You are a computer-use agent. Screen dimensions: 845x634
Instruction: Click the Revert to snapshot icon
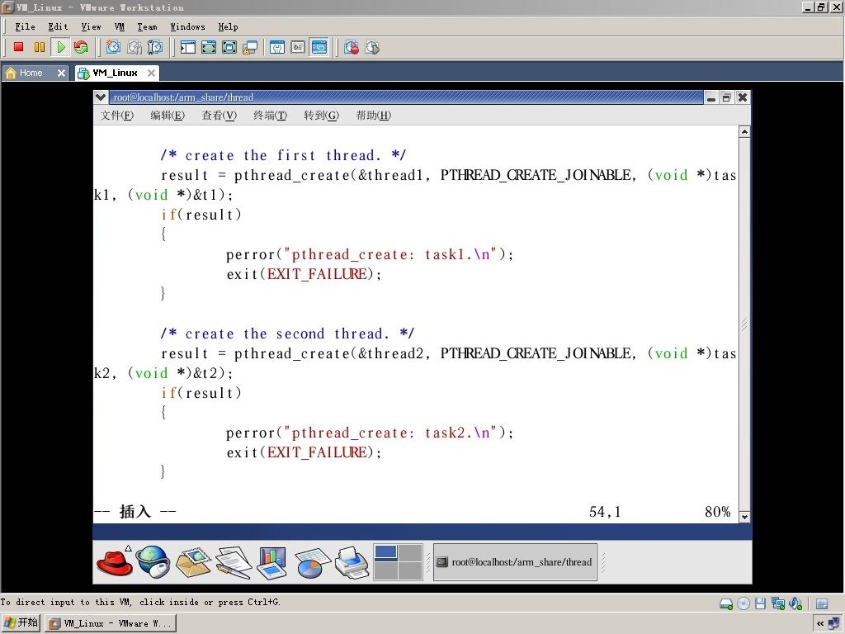[135, 47]
